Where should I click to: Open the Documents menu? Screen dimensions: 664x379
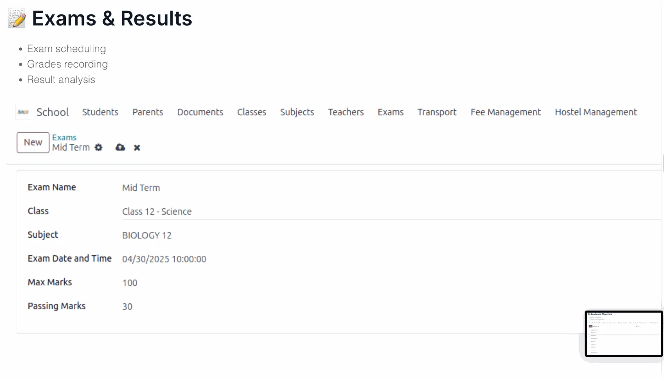click(x=200, y=112)
